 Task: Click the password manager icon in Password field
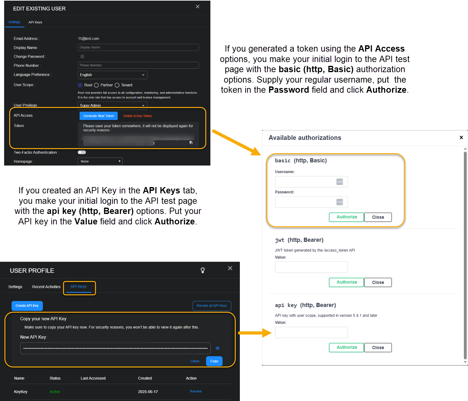click(339, 202)
